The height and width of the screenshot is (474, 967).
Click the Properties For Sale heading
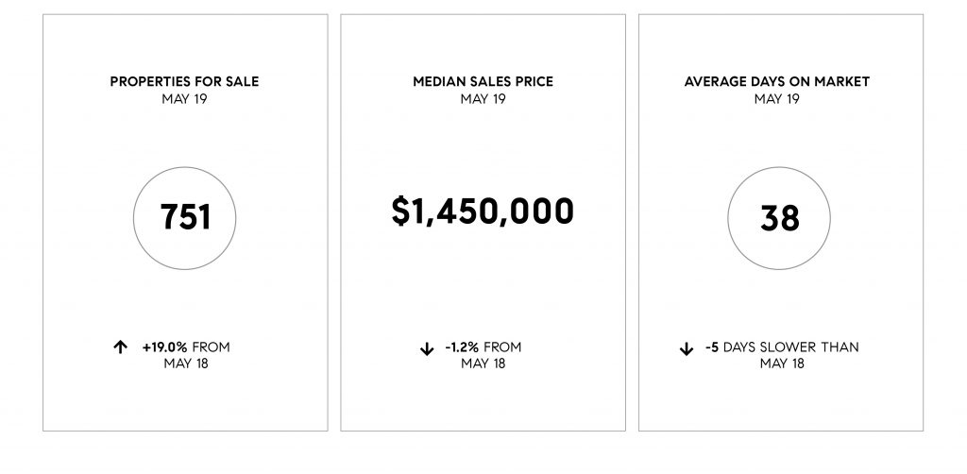tap(184, 81)
